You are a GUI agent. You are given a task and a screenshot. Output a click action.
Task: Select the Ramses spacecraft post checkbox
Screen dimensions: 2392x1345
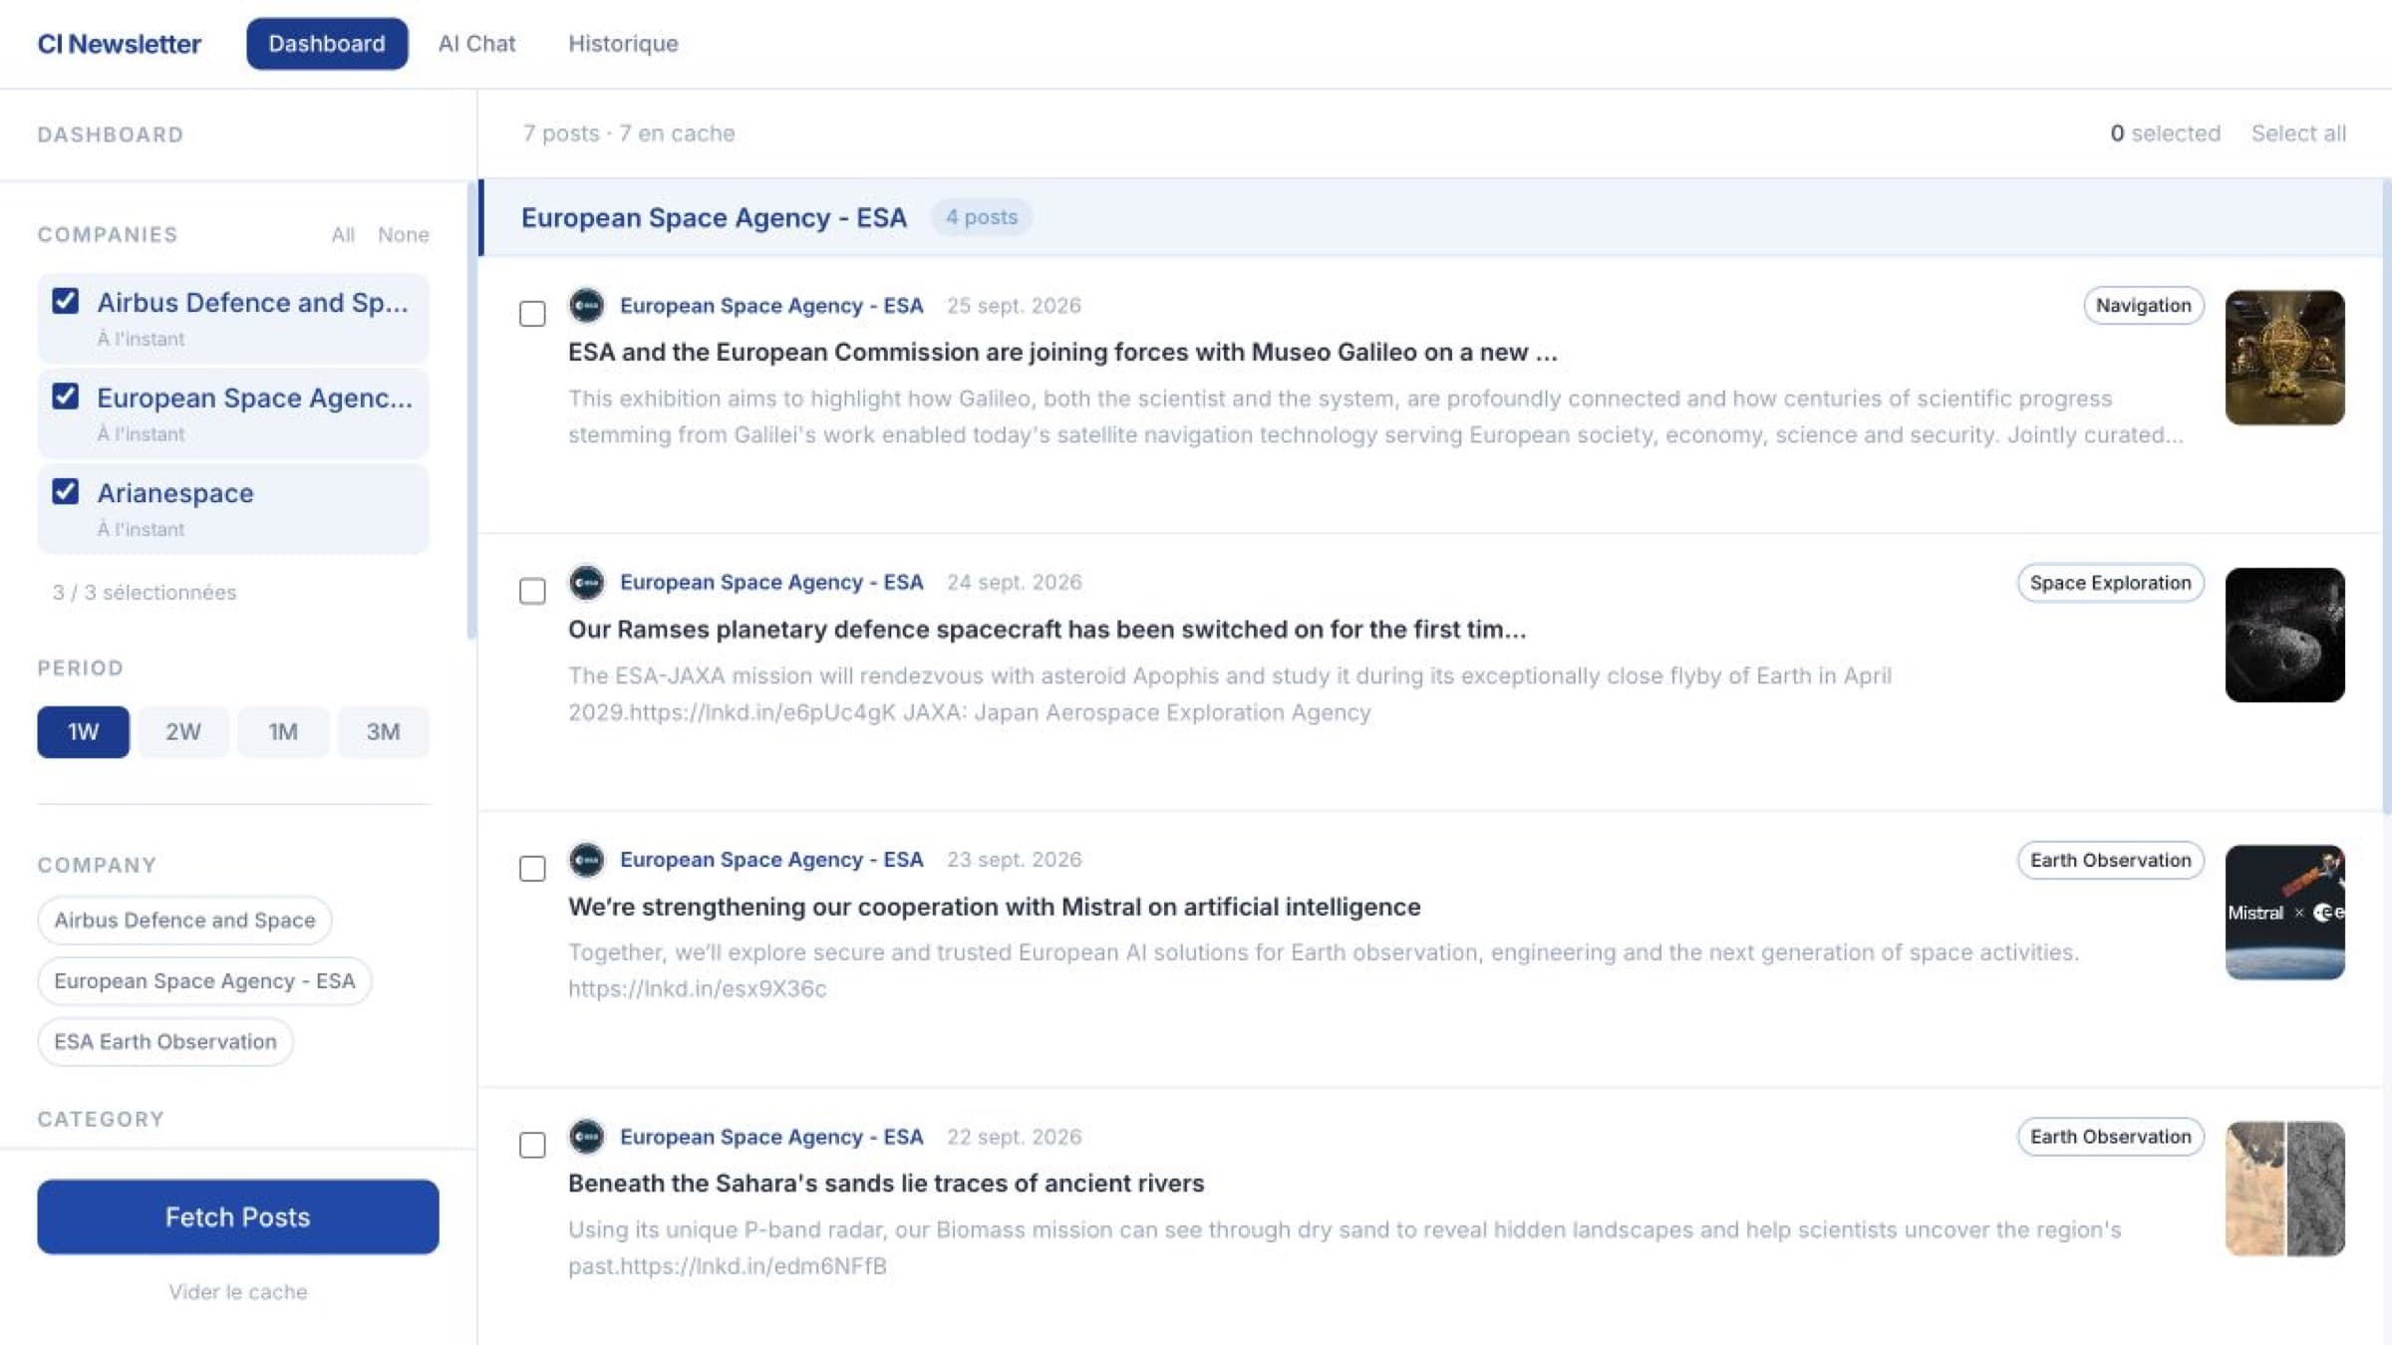pyautogui.click(x=532, y=591)
